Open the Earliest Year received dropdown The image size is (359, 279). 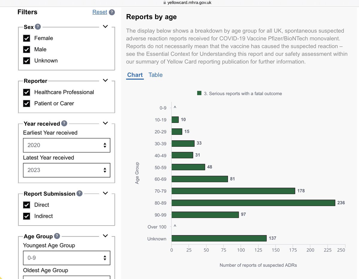pos(66,145)
